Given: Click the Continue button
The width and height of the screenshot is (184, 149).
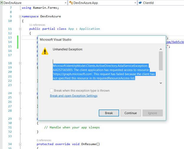Looking at the screenshot, I should (x=131, y=113).
